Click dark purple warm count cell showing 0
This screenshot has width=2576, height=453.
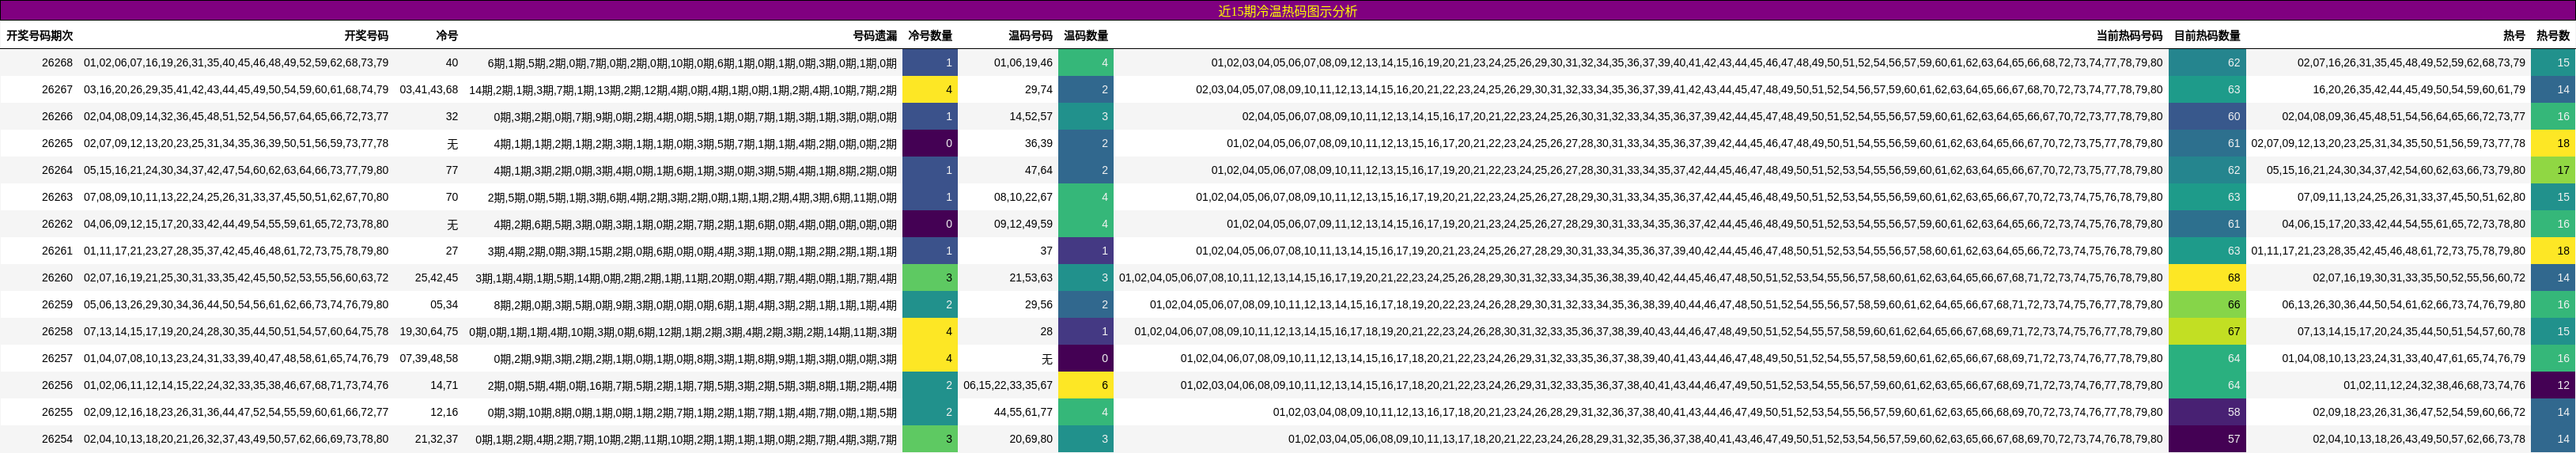coord(1086,358)
